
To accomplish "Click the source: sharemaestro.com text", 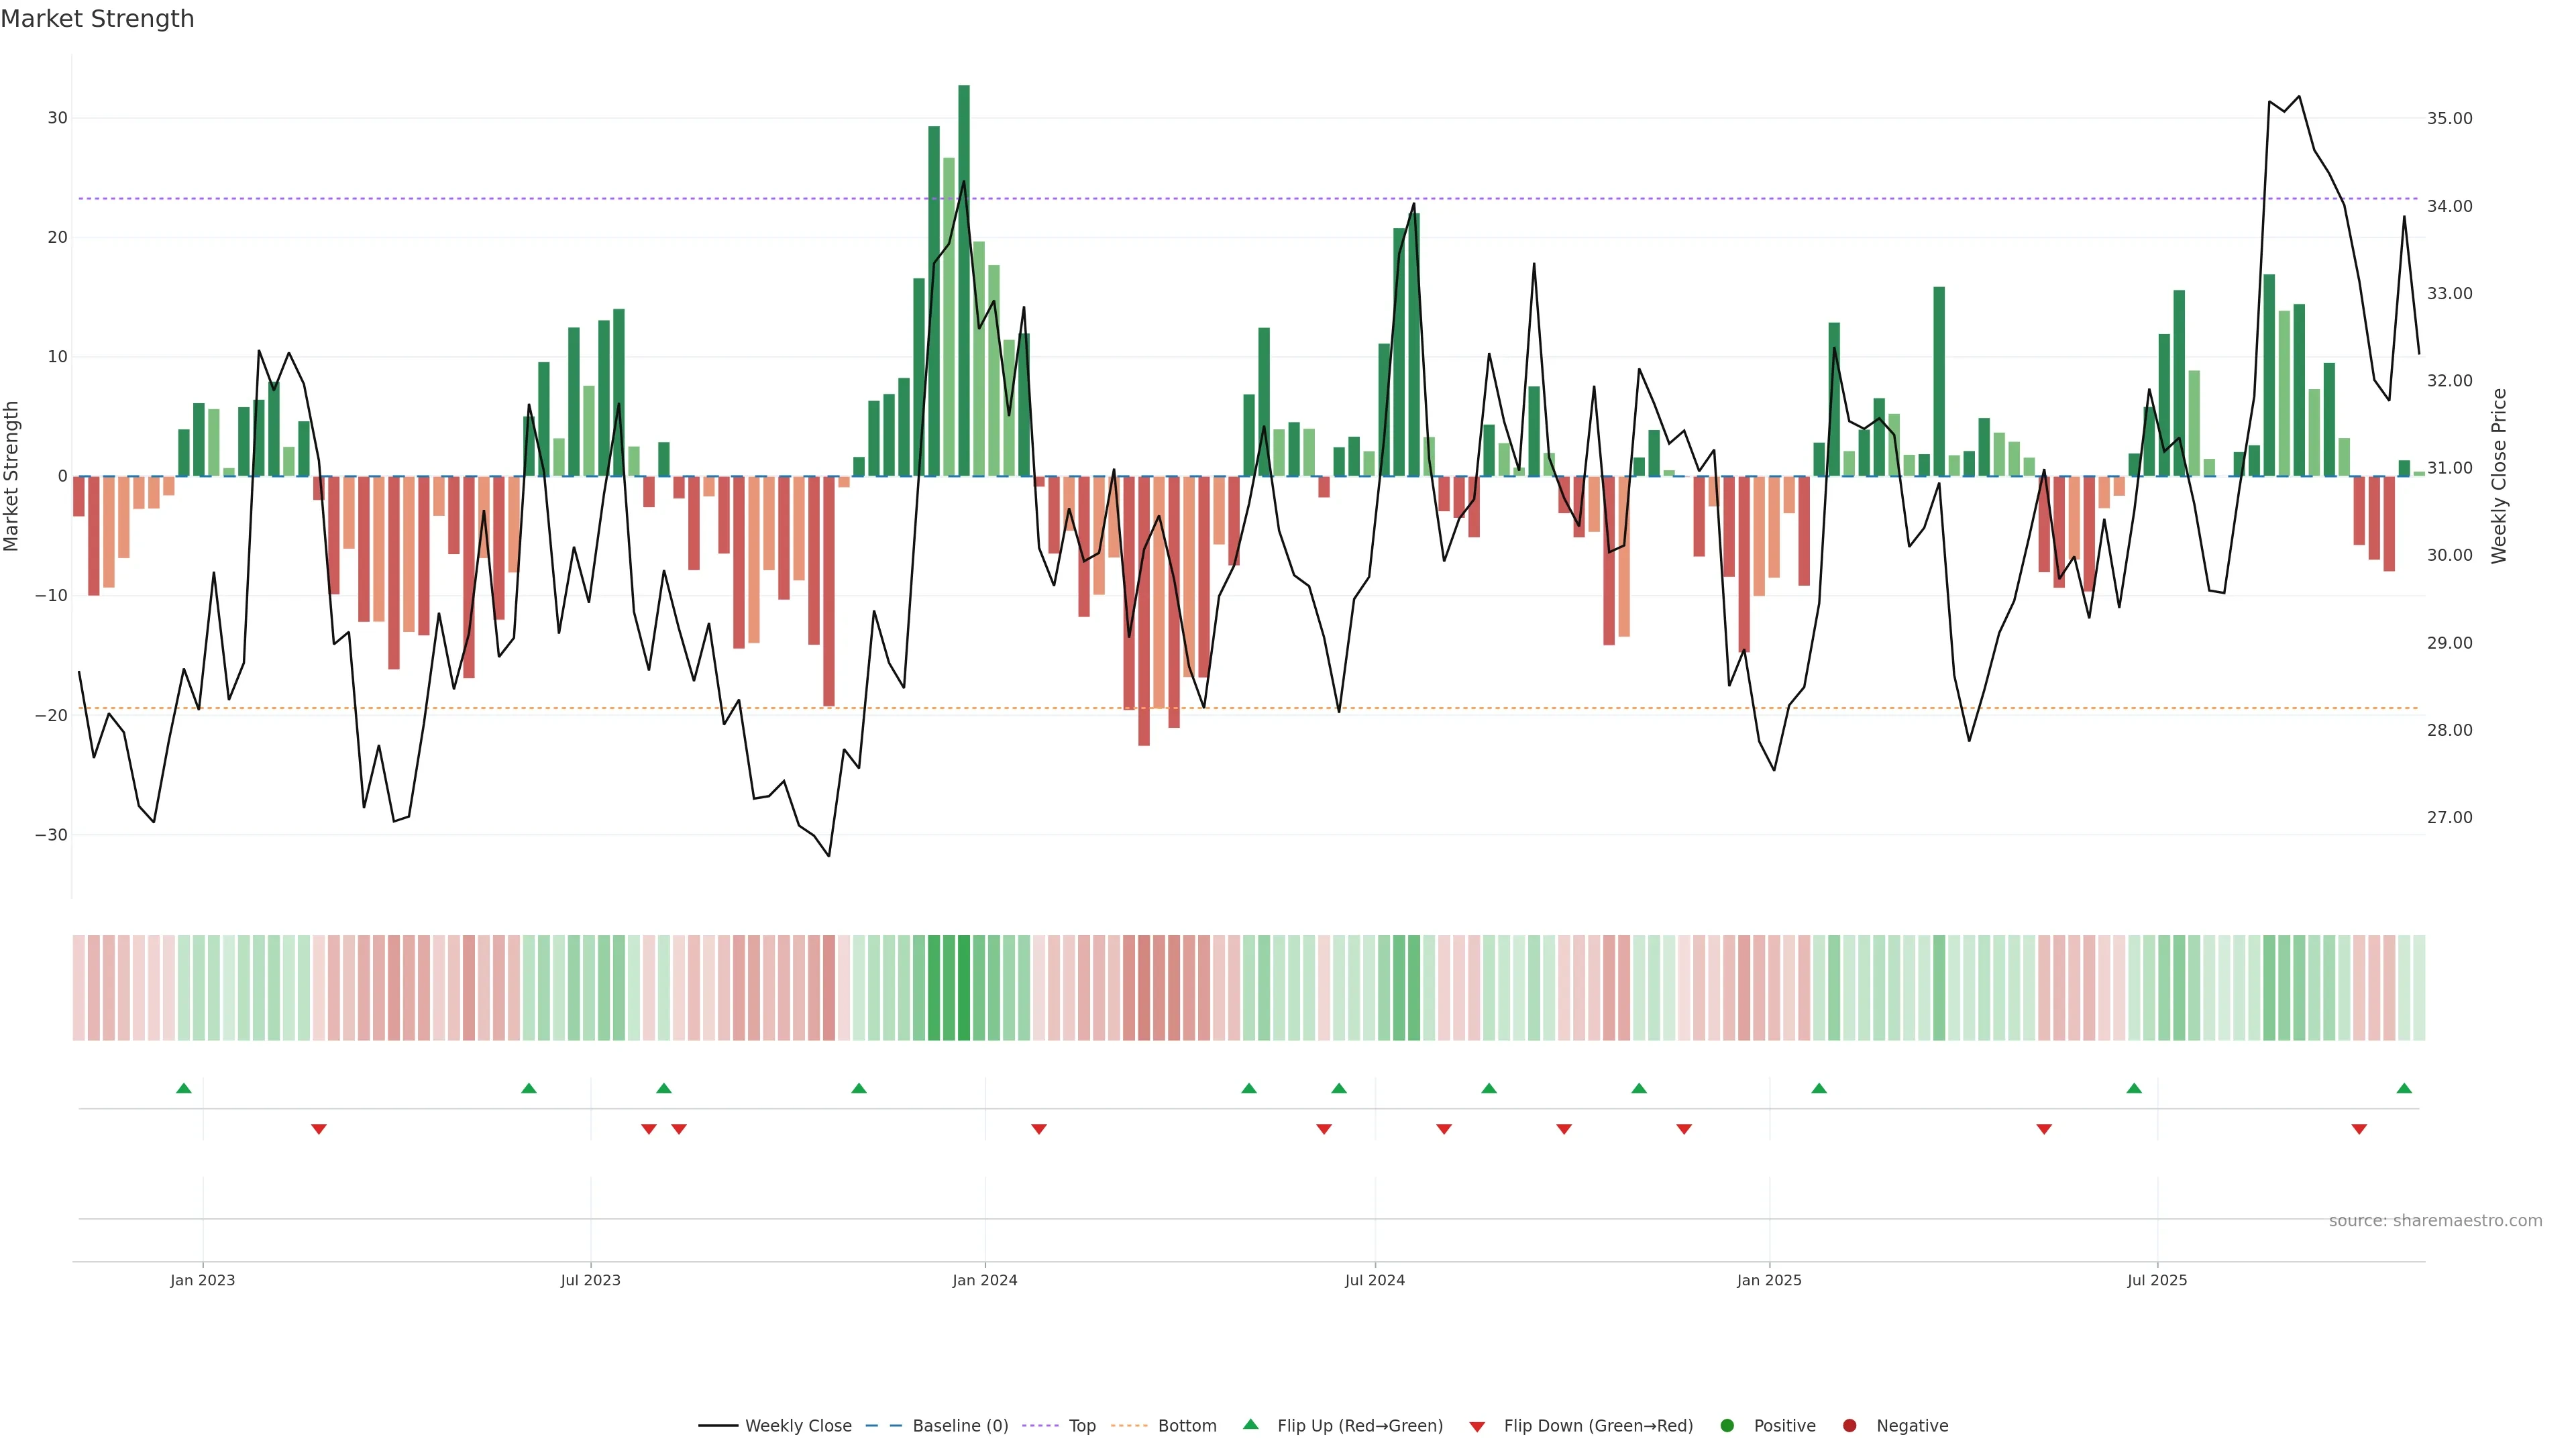I will (x=2435, y=1220).
